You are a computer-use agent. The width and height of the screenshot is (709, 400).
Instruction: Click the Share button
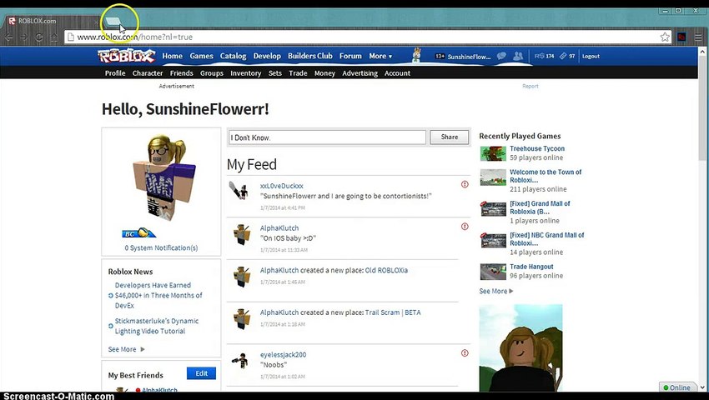tap(449, 137)
